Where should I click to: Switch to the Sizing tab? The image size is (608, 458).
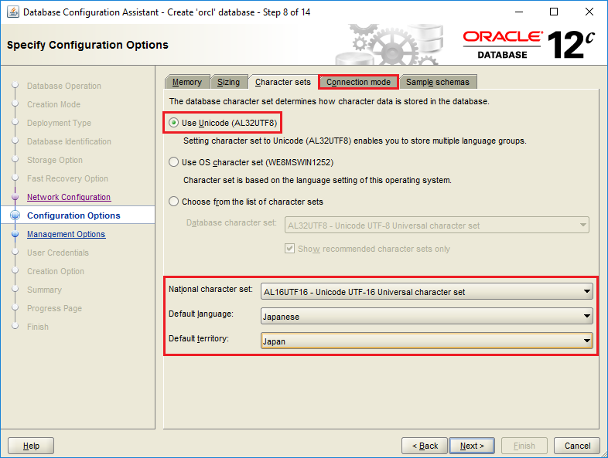pos(228,82)
